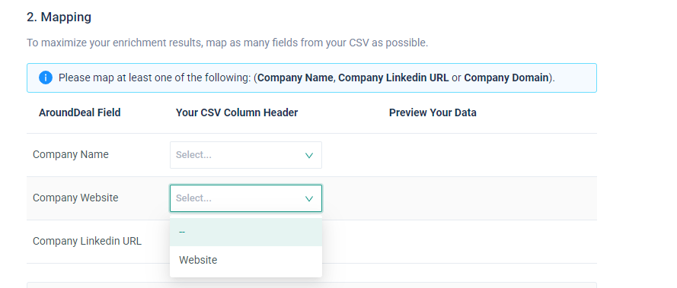This screenshot has height=288, width=677.
Task: Click the blue info icon in the banner
Action: coord(46,78)
